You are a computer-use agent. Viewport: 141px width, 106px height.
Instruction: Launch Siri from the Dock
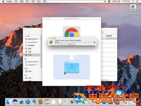15,102
